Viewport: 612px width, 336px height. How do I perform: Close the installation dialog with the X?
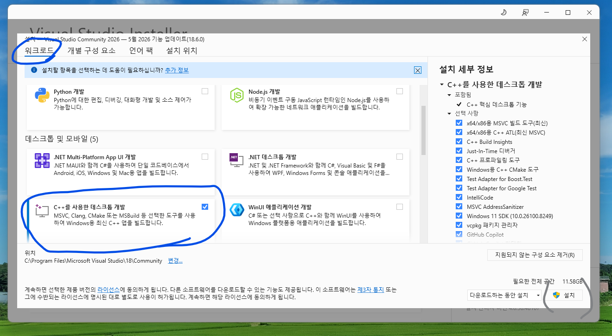[585, 39]
